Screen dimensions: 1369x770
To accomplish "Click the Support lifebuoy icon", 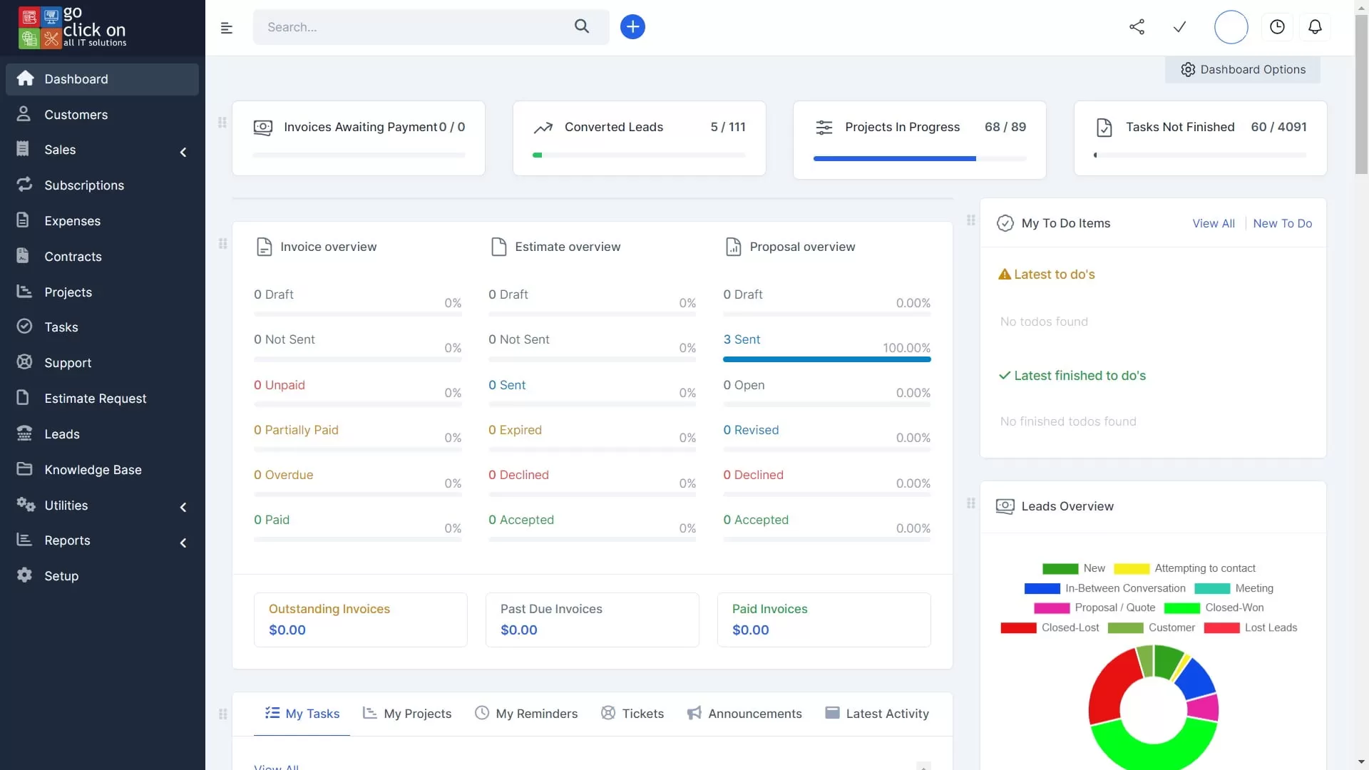I will 24,362.
